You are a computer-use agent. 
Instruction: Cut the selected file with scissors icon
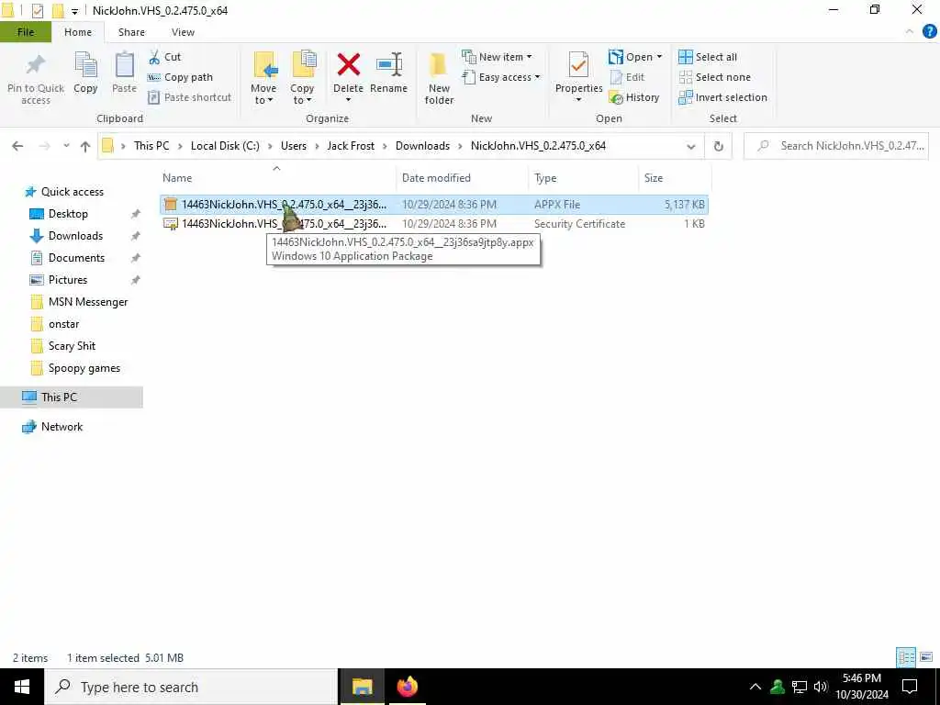coord(164,57)
